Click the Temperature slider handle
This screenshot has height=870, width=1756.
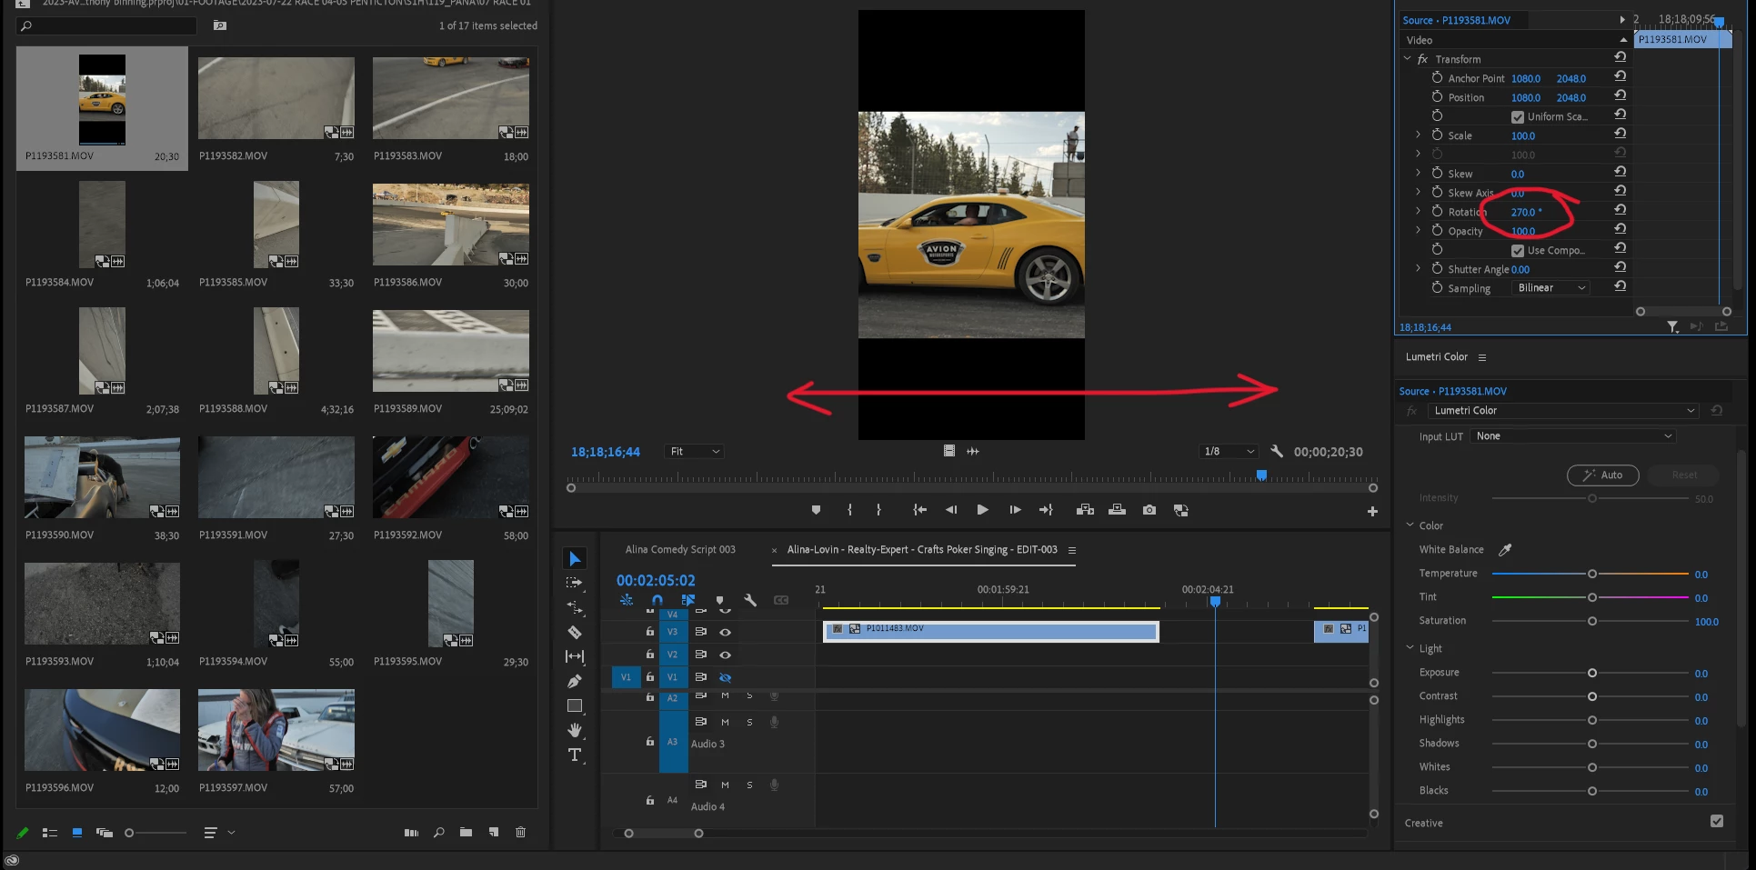tap(1592, 574)
